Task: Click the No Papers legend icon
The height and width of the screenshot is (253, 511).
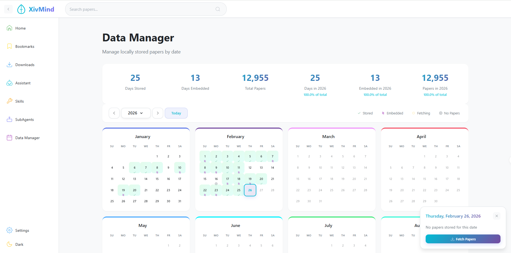Action: [x=441, y=113]
